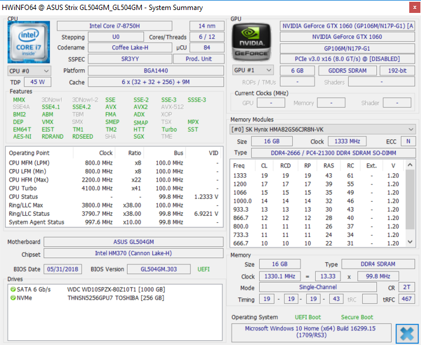Click the PCIe v3.0 x16 DISABLED field
Viewport: 421px width, 345px height.
(348, 59)
